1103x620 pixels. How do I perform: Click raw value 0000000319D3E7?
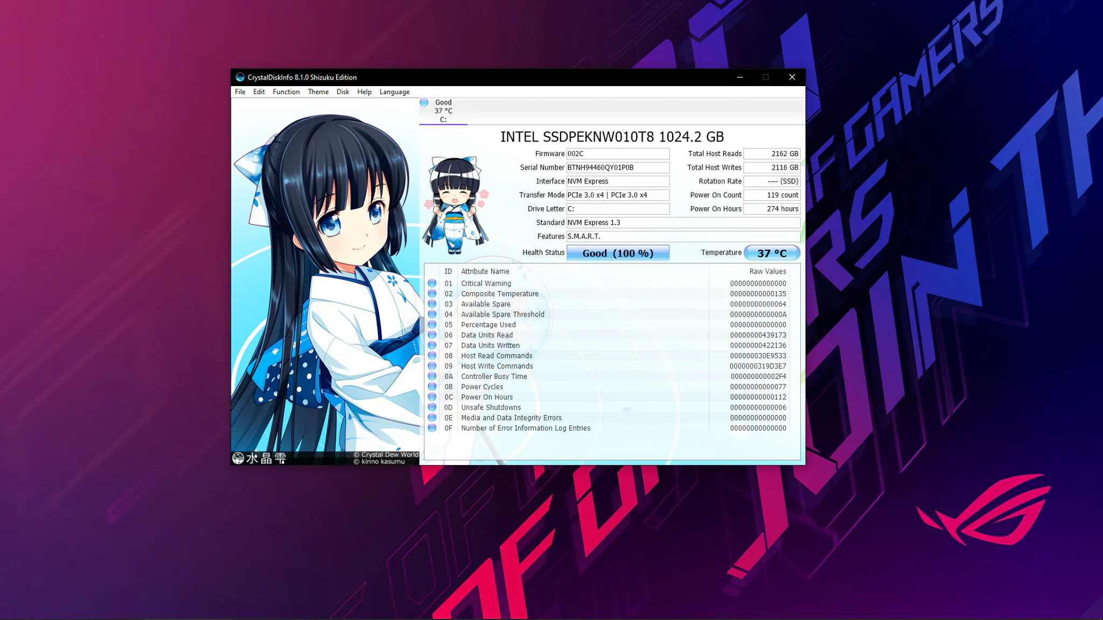[758, 367]
